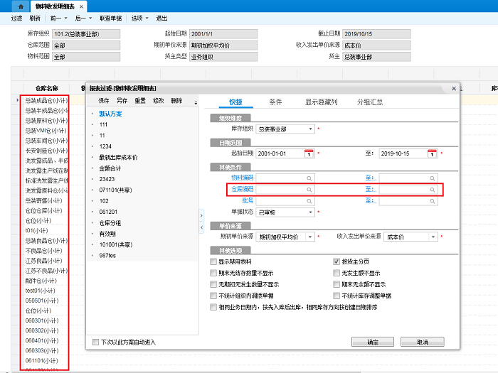The width and height of the screenshot is (498, 373).
Task: Check 相同业务日期内先入库后出库 option
Action: [x=213, y=307]
